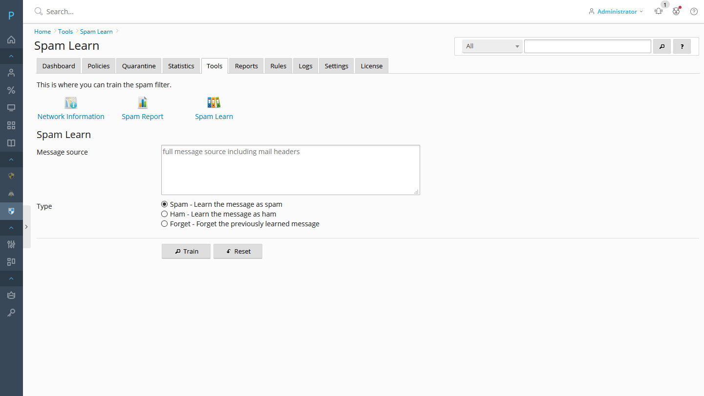Click the Reset button
Image resolution: width=704 pixels, height=396 pixels.
(x=238, y=251)
